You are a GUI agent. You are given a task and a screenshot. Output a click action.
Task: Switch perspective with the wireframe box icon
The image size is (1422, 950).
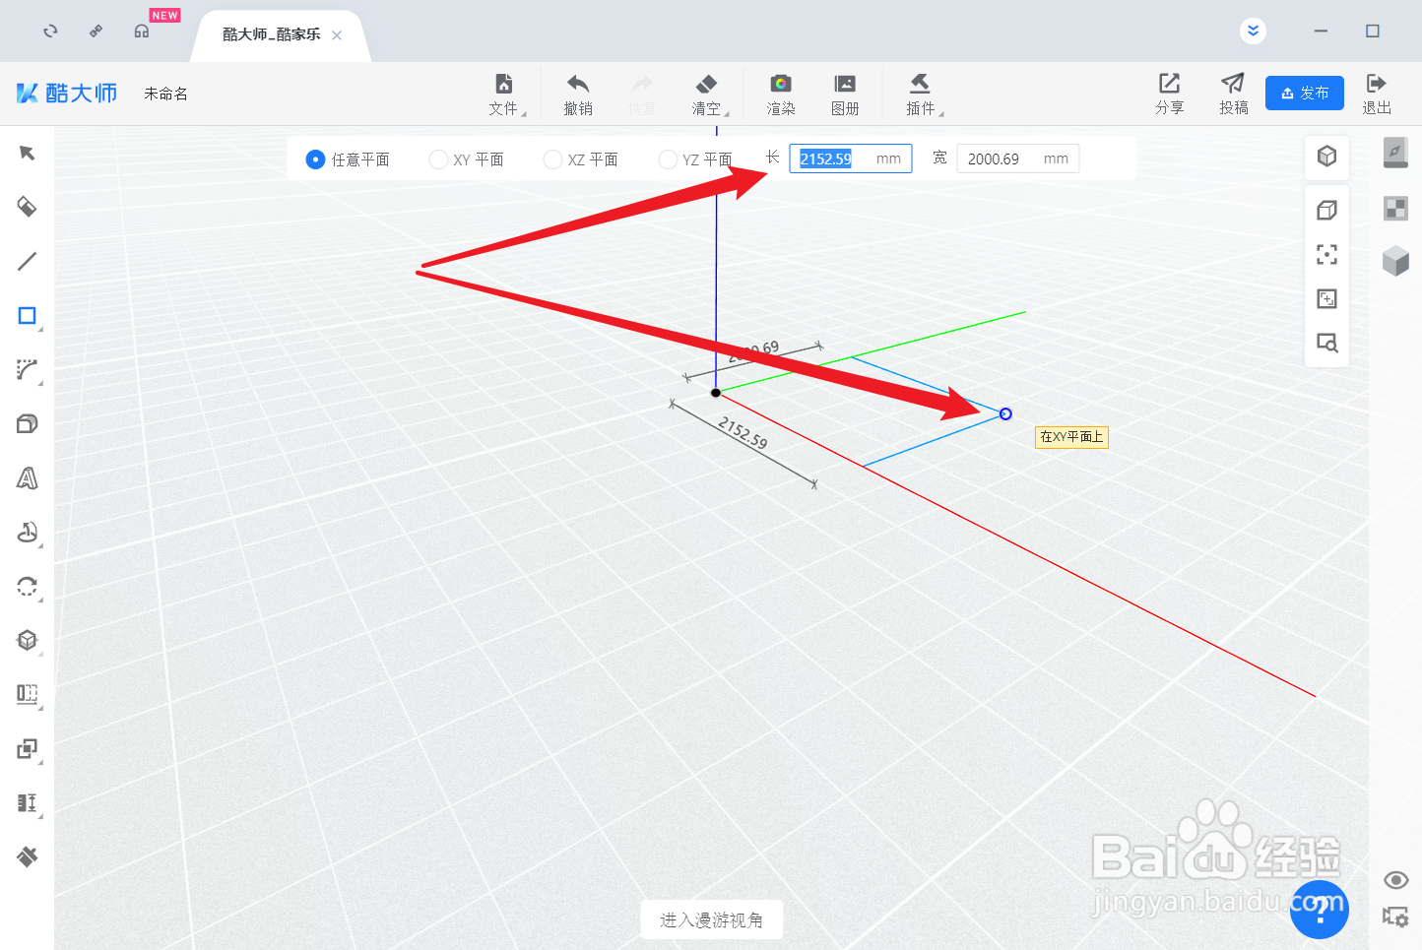coord(1326,210)
